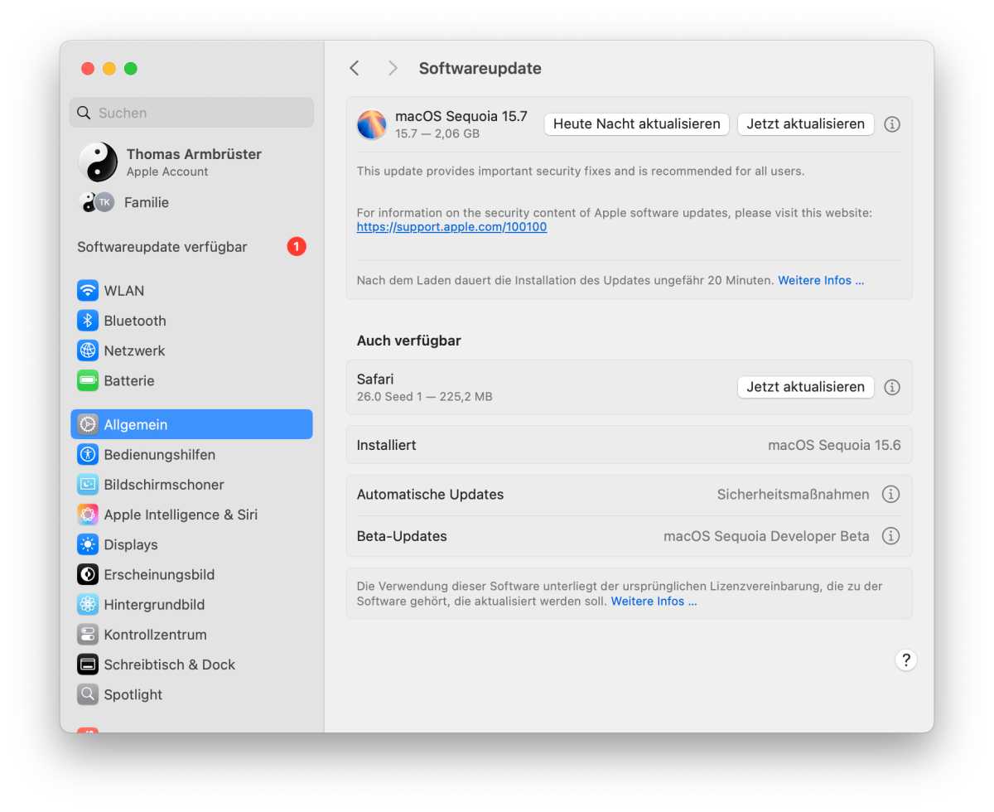
Task: Click the 15.7 — 2,06 GB text
Action: click(x=437, y=133)
